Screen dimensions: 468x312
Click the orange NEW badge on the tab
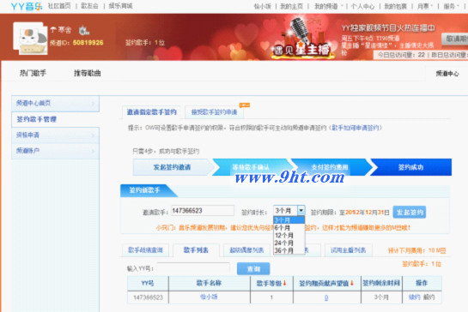click(245, 105)
